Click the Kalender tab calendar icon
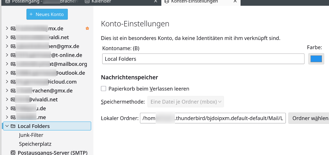 coord(87,1)
